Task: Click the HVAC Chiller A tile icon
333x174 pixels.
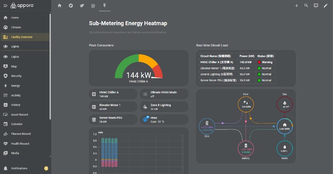Action: 94,94
